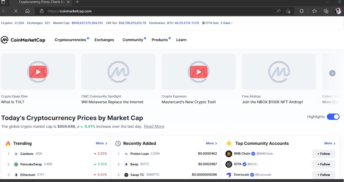Open the Everscale account avatar
This screenshot has height=182, width=344.
pyautogui.click(x=229, y=175)
